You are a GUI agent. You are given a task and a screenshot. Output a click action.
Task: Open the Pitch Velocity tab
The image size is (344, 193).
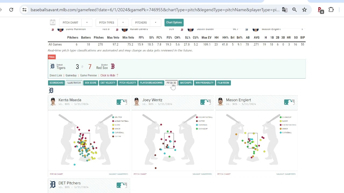[x=128, y=83]
